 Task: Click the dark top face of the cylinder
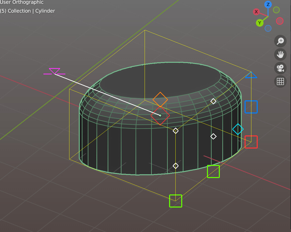[161, 80]
